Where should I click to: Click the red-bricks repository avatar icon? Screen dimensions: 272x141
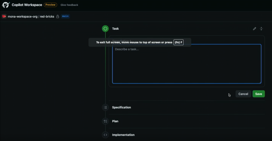[x=4, y=16]
